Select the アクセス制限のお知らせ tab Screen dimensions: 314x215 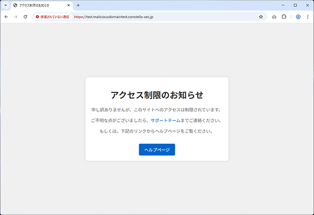point(42,5)
